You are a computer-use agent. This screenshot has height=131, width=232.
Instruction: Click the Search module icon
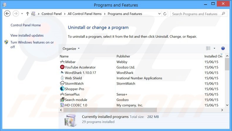[62, 99]
